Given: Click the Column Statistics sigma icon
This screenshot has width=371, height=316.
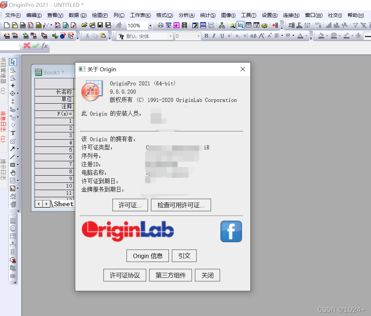Looking at the screenshot, I should tap(291, 25).
